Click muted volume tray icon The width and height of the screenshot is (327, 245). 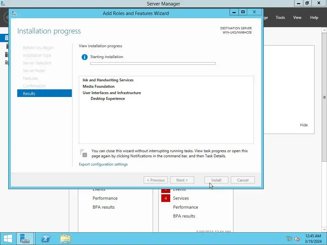coord(297,239)
